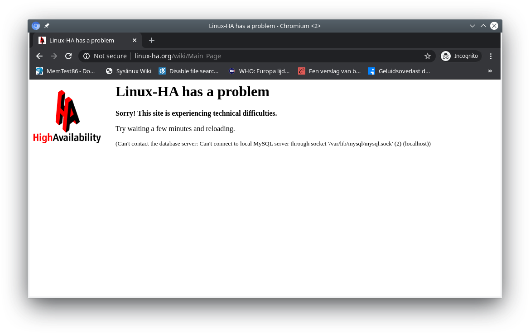Image resolution: width=530 pixels, height=334 pixels.
Task: Go back to the previous page
Action: tap(39, 56)
